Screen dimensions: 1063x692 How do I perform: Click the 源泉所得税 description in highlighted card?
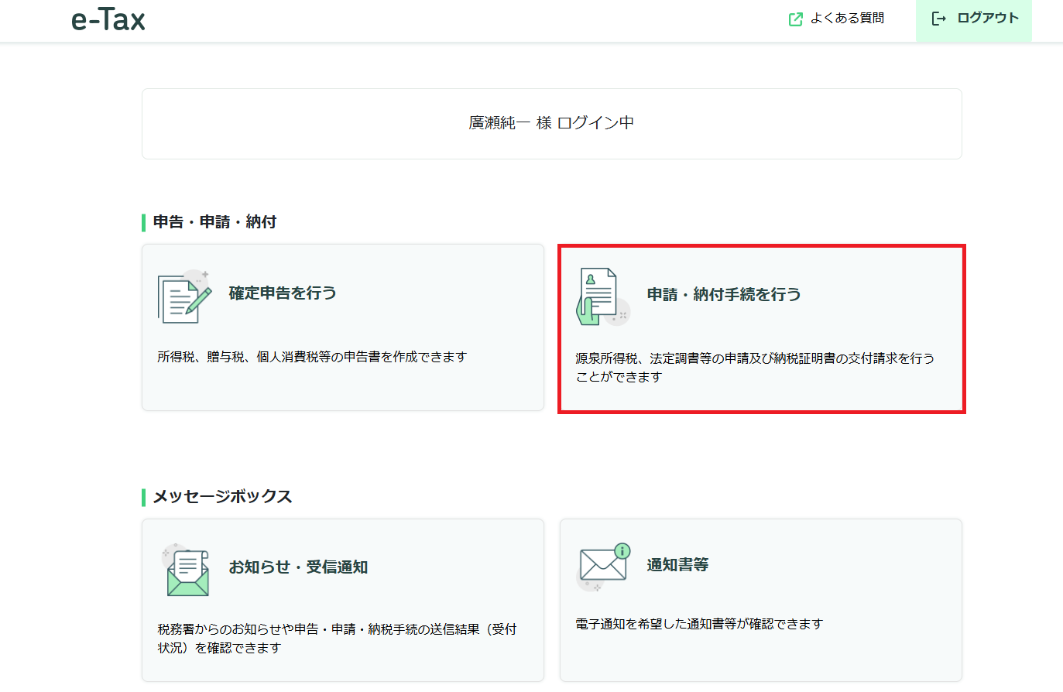tap(755, 368)
